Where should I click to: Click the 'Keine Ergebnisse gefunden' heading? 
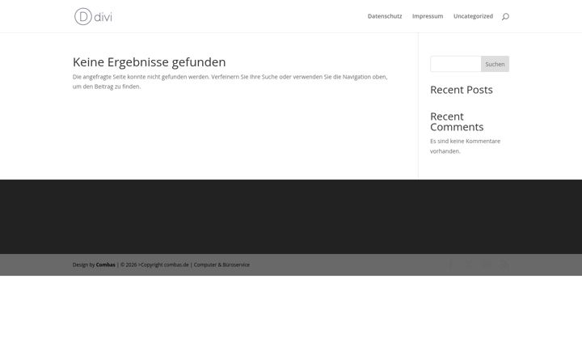click(150, 62)
